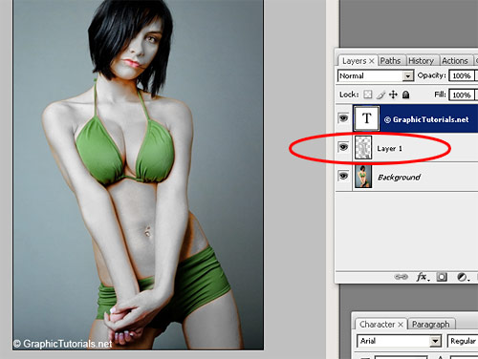The image size is (478, 359).
Task: Click the lock position move icon
Action: pos(394,95)
